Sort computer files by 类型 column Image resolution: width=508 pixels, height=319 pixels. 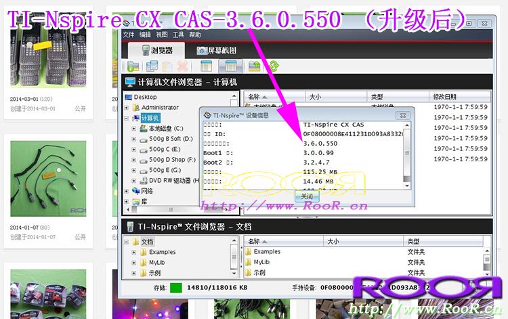(398, 97)
